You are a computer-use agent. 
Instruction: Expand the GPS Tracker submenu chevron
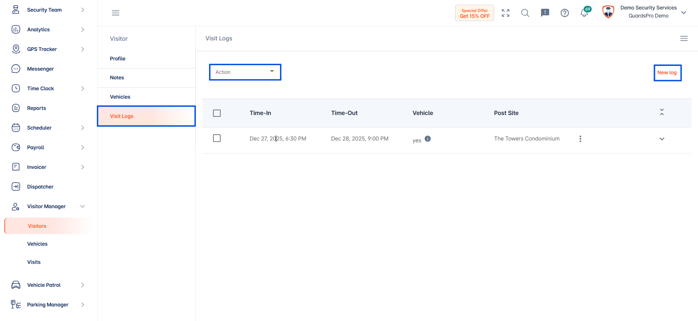83,49
